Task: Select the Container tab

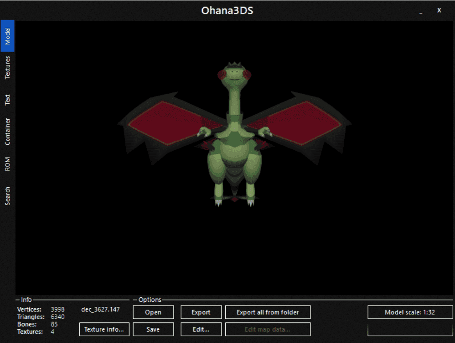Action: tap(8, 132)
